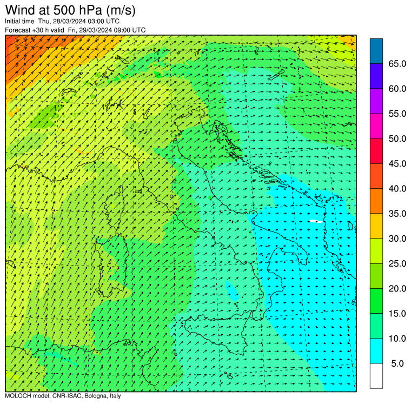
Task: Click the colorbar label 40.0
Action: [x=397, y=189]
